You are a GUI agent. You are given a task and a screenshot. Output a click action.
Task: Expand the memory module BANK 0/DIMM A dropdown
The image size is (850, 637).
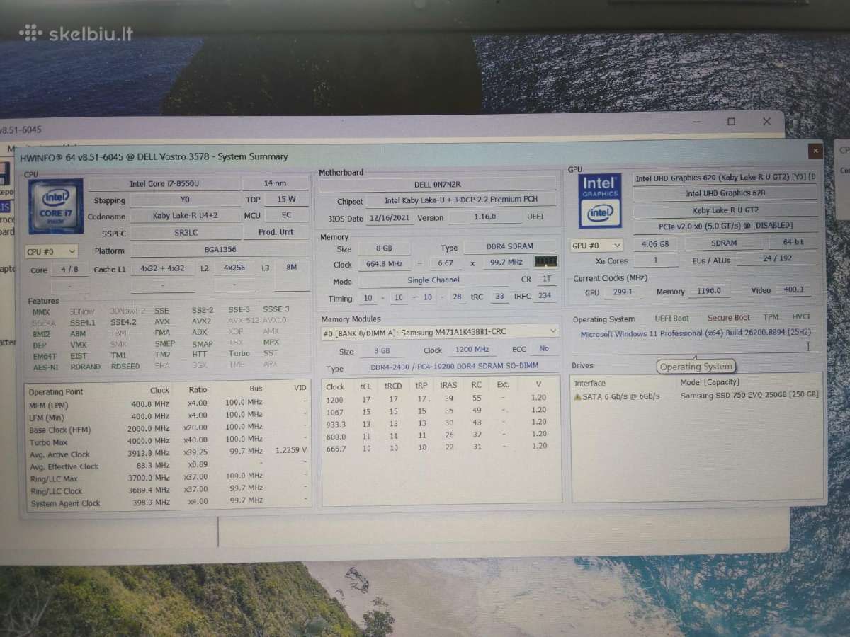coord(440,331)
